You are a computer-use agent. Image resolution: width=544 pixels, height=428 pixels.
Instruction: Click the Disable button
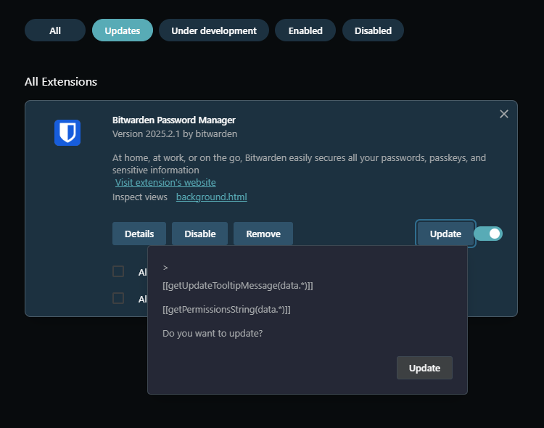click(x=200, y=234)
